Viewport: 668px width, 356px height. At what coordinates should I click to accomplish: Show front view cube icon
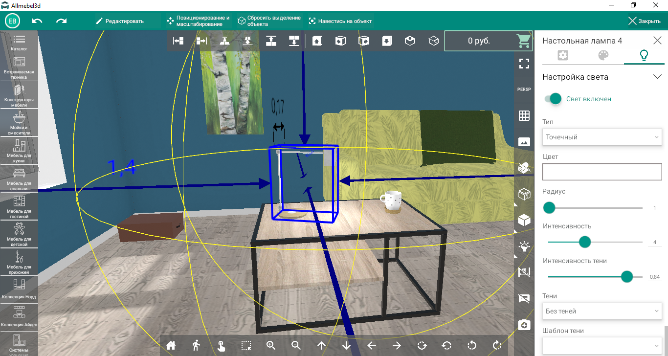317,41
